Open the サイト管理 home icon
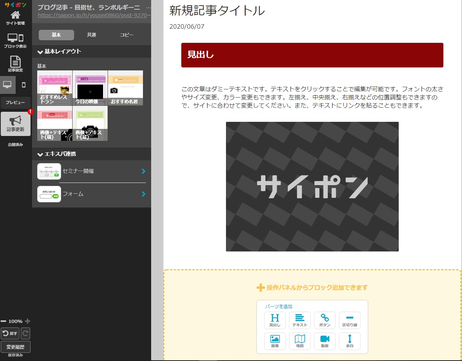 [15, 18]
